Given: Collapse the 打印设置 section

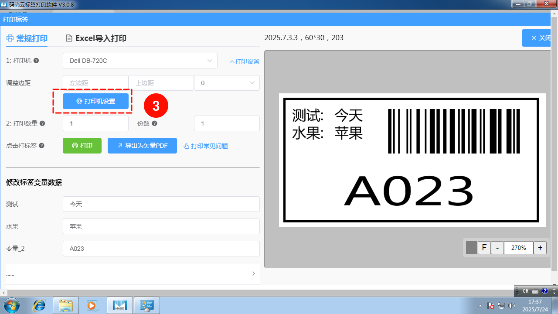Looking at the screenshot, I should (245, 61).
